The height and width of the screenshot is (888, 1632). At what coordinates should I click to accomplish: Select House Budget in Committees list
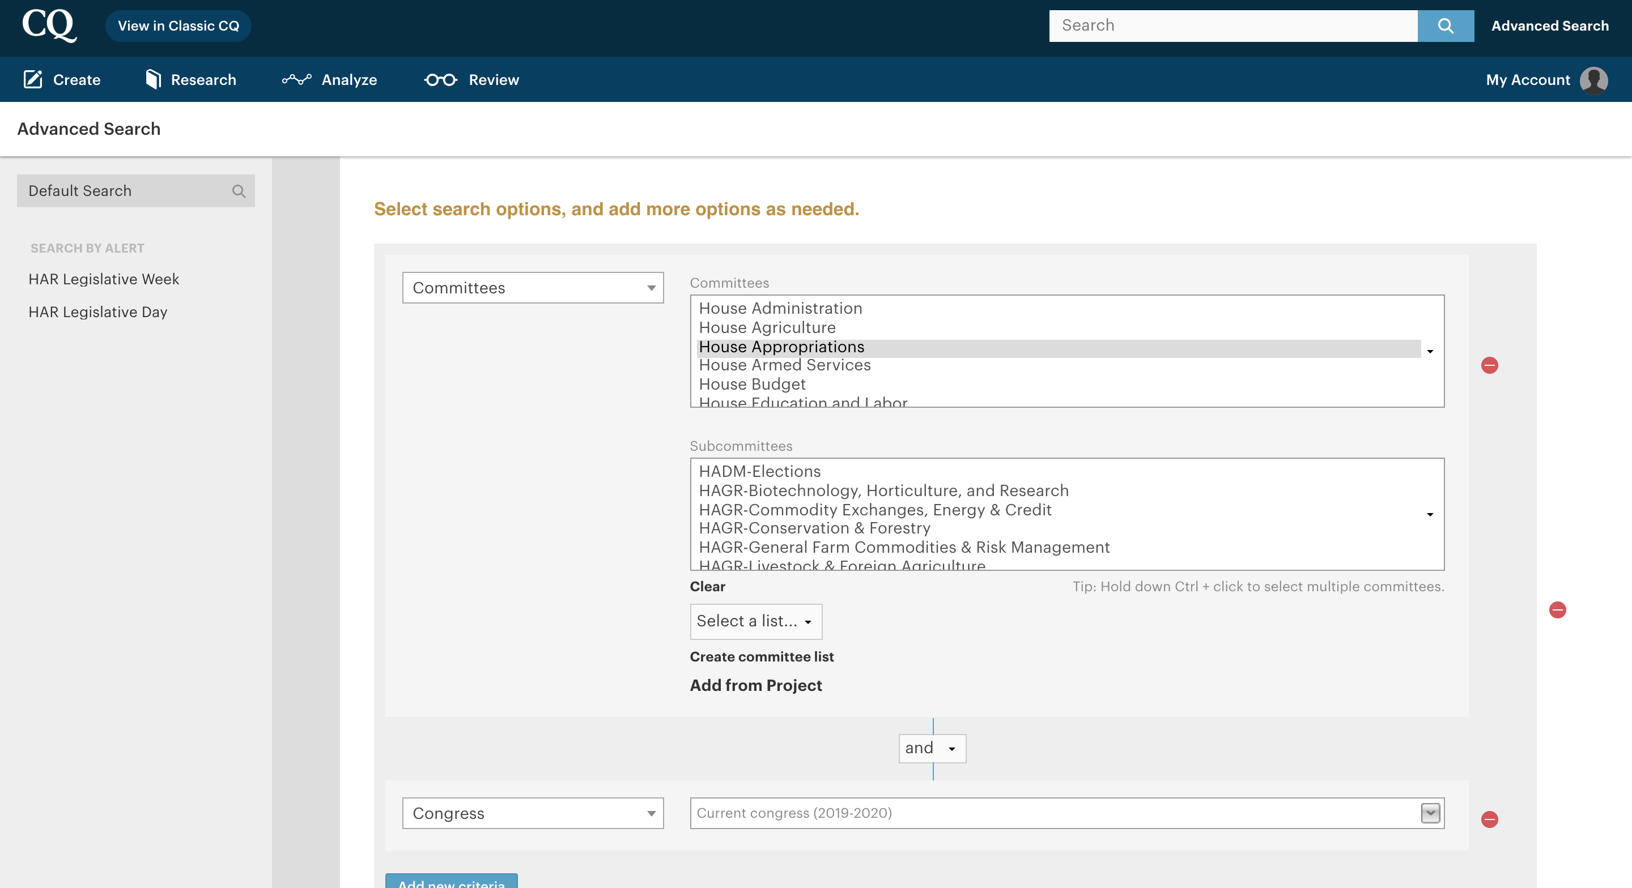[x=1058, y=385]
